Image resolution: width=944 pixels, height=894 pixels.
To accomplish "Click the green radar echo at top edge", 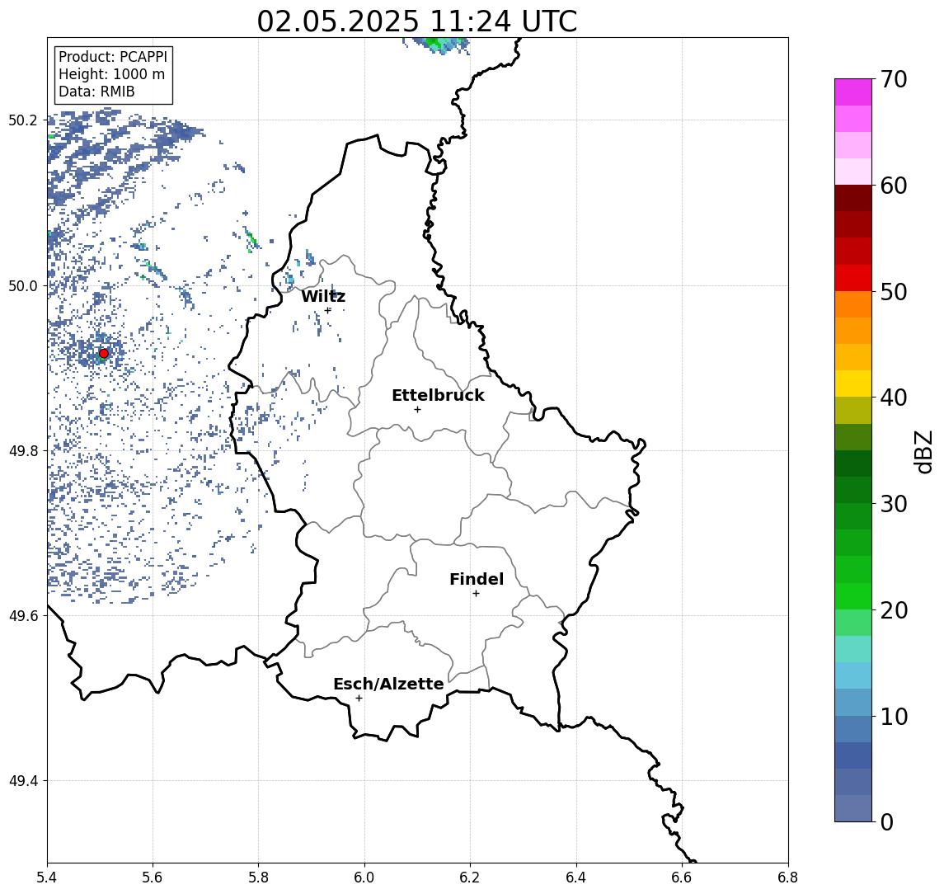I will 436,45.
